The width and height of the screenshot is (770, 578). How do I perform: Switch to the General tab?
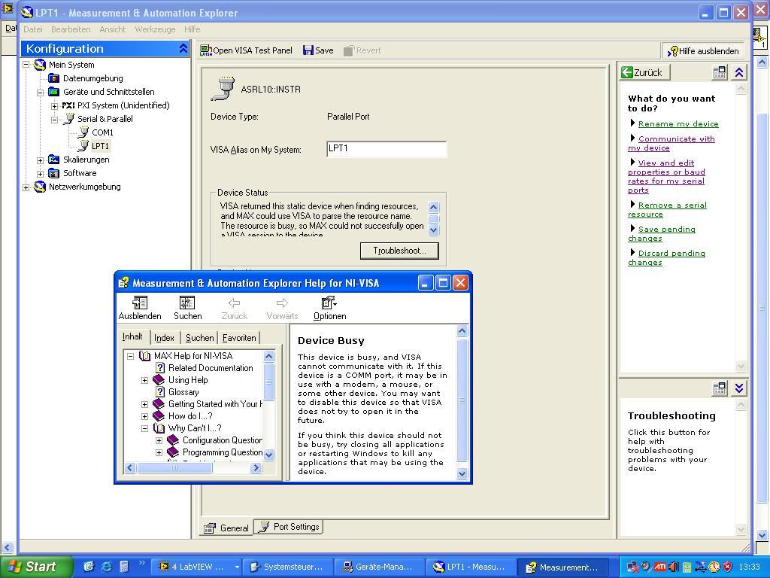coord(226,528)
